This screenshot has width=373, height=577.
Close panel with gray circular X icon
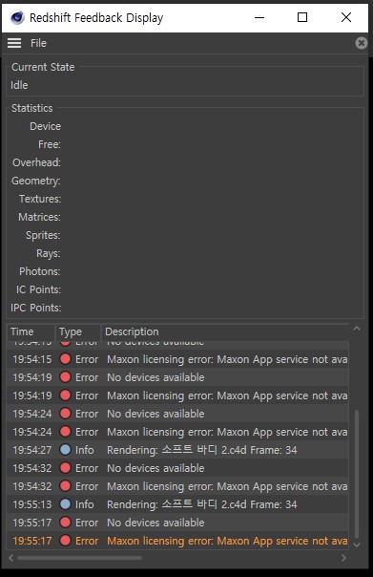(362, 43)
